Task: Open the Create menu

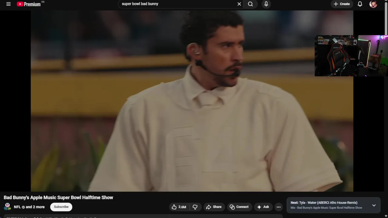Action: click(x=342, y=4)
